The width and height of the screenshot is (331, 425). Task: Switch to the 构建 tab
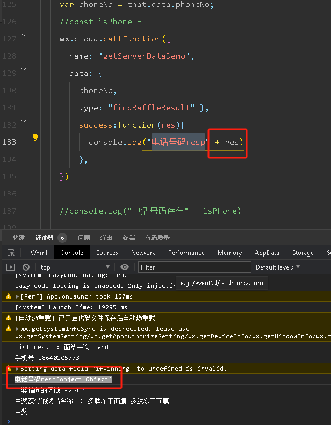19,238
